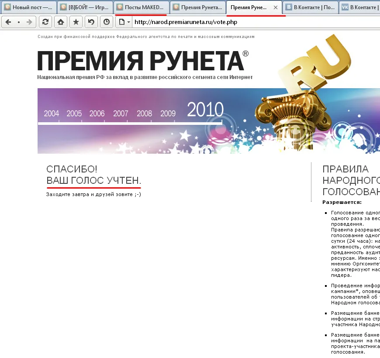Close the active 'Премия Руне...' tab
The width and height of the screenshot is (380, 358).
pos(275,7)
